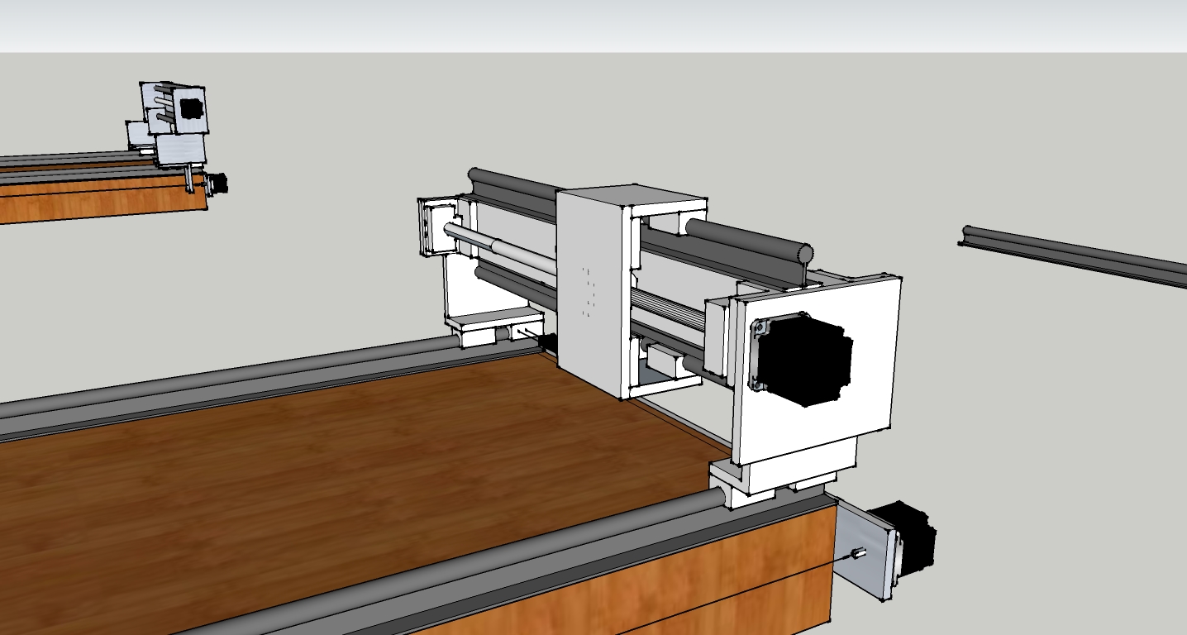This screenshot has height=635, width=1187.
Task: Click the detached gray rail floating at right
Action: tap(1075, 256)
